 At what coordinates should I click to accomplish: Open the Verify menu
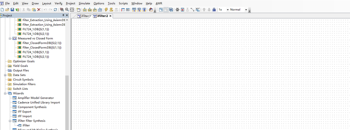click(x=59, y=4)
